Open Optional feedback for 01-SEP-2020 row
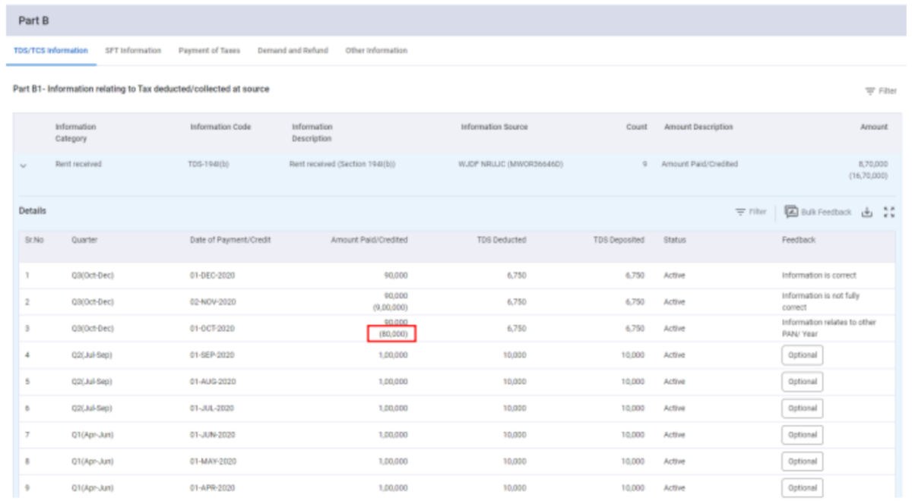 point(802,355)
